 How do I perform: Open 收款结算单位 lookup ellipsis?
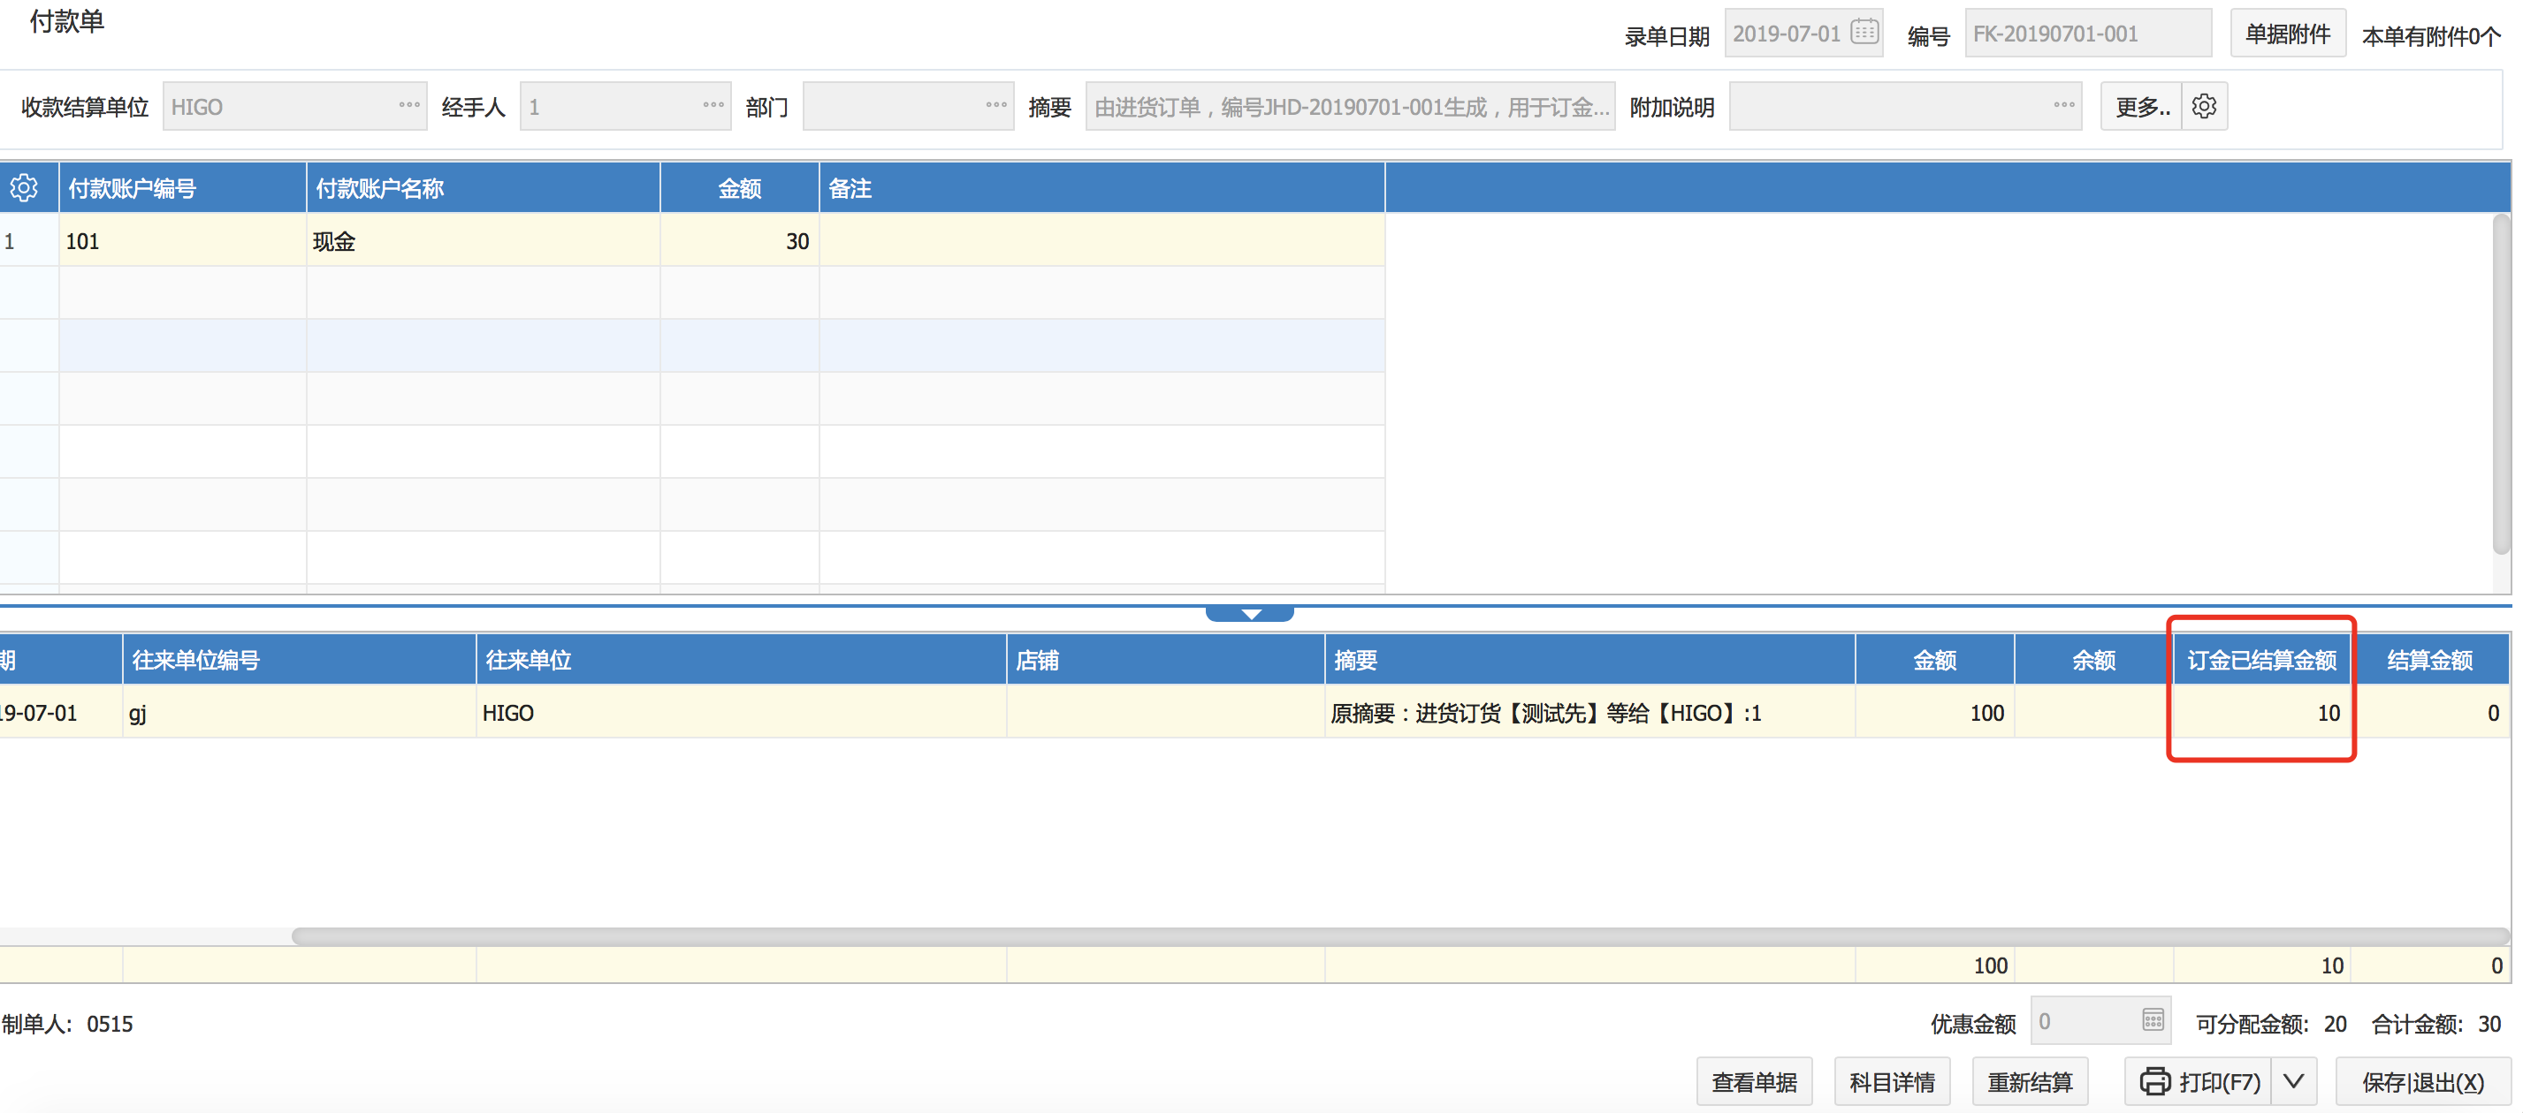click(x=409, y=105)
